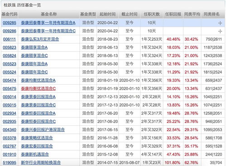This screenshot has height=166, width=226.
Task: Open fund 泰康颐享混合C
Action: [34, 56]
